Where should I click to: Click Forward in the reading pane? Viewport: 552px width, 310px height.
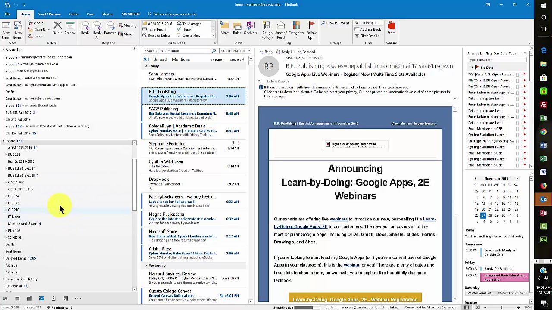point(306,52)
